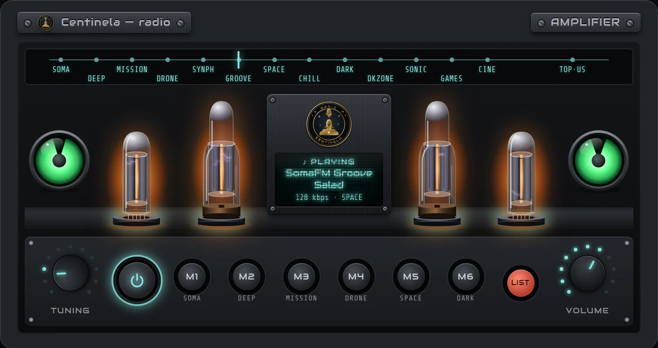This screenshot has height=348, width=658.
Task: Click the Centinela — radio title text
Action: pyautogui.click(x=116, y=22)
